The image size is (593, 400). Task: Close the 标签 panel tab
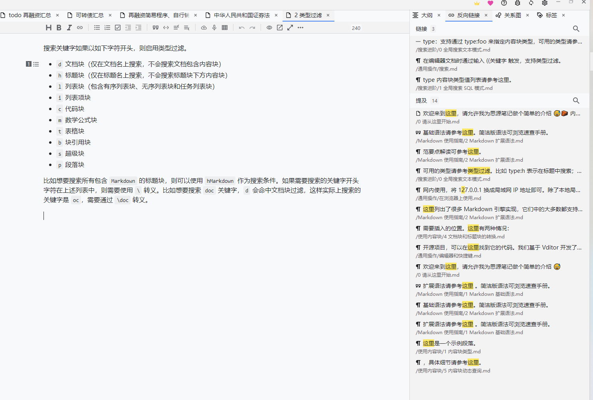click(563, 15)
